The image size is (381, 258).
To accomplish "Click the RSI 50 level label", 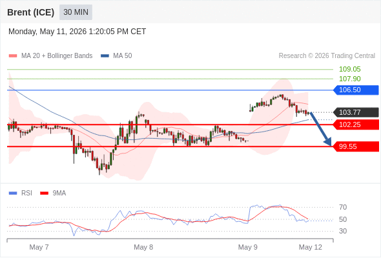I will [x=343, y=219].
